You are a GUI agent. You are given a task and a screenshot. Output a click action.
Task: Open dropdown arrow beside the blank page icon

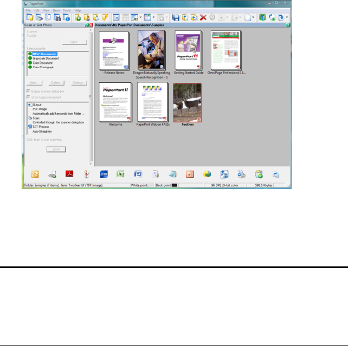(253, 17)
